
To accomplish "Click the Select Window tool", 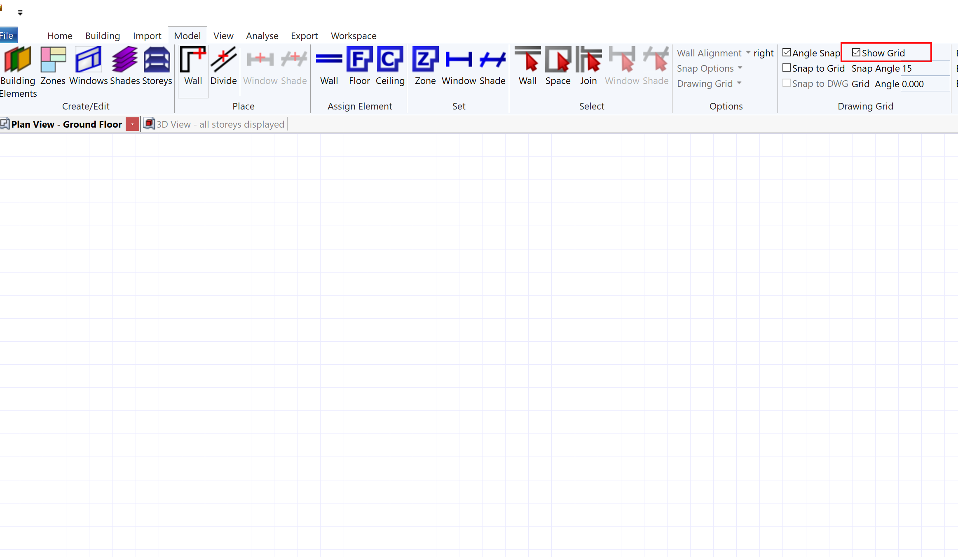I will tap(622, 66).
